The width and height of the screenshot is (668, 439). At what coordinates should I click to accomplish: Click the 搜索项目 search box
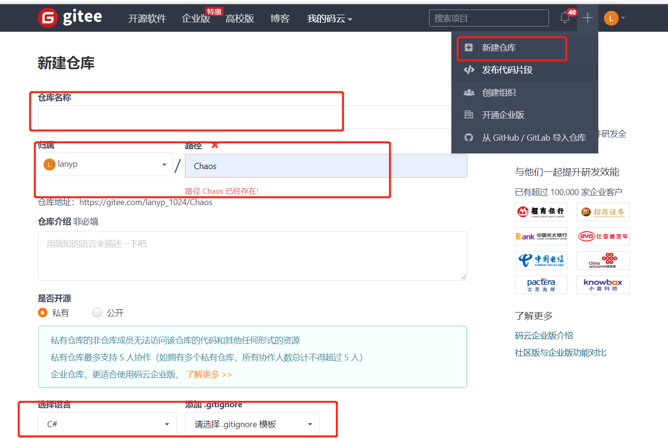pyautogui.click(x=489, y=18)
